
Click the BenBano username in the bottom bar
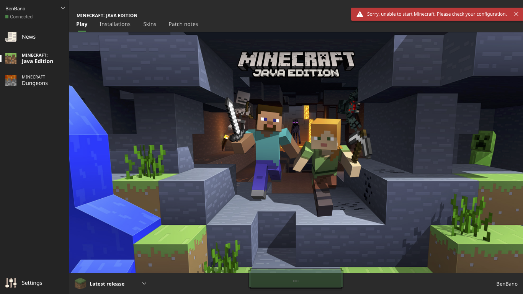(x=507, y=284)
